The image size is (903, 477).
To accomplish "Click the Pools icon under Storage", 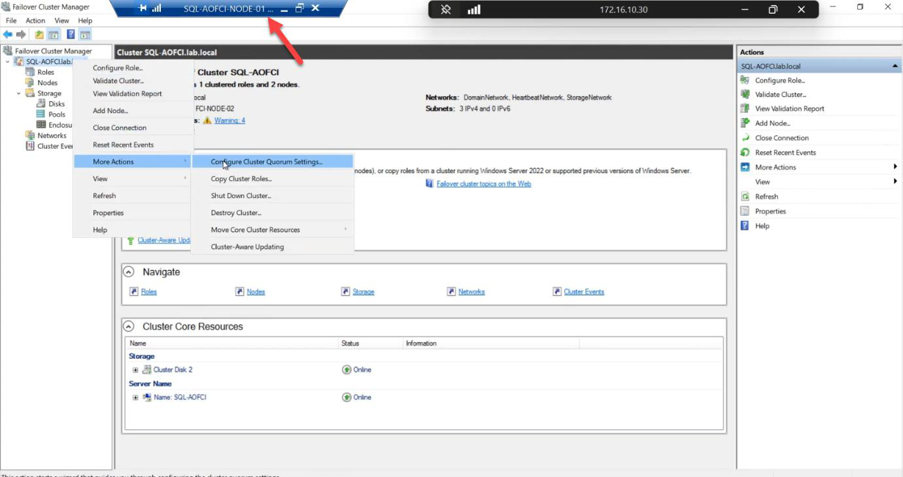I will tap(41, 114).
